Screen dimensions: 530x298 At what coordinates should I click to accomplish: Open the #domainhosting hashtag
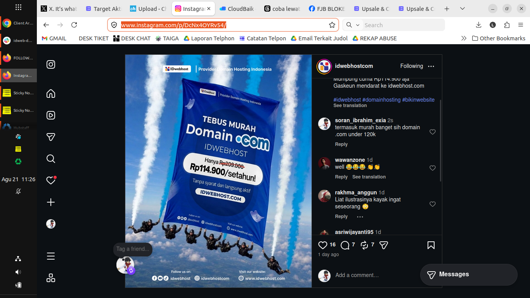coord(381,100)
